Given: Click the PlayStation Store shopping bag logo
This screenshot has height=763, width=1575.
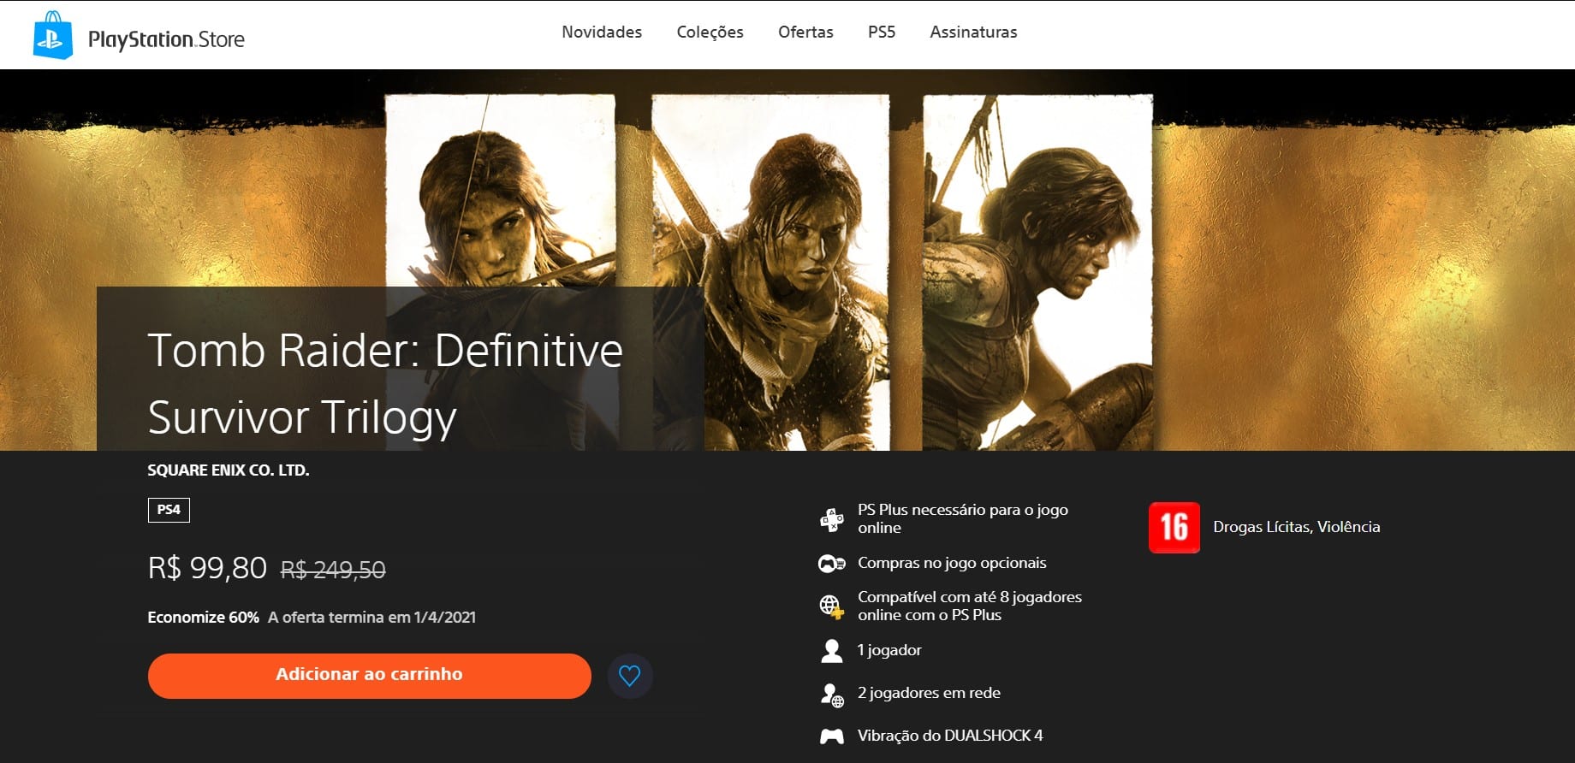Looking at the screenshot, I should 52,35.
